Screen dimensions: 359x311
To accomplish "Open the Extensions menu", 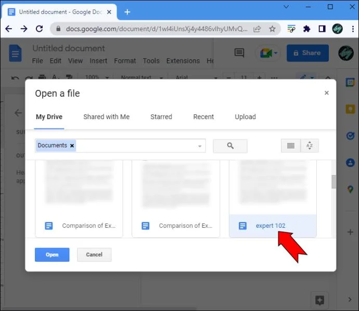I will [183, 61].
